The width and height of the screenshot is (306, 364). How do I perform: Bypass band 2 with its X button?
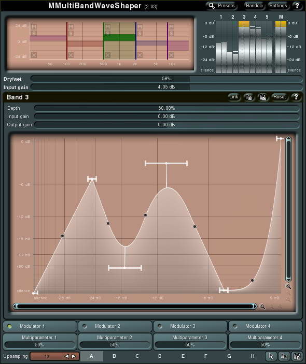[x=71, y=55]
